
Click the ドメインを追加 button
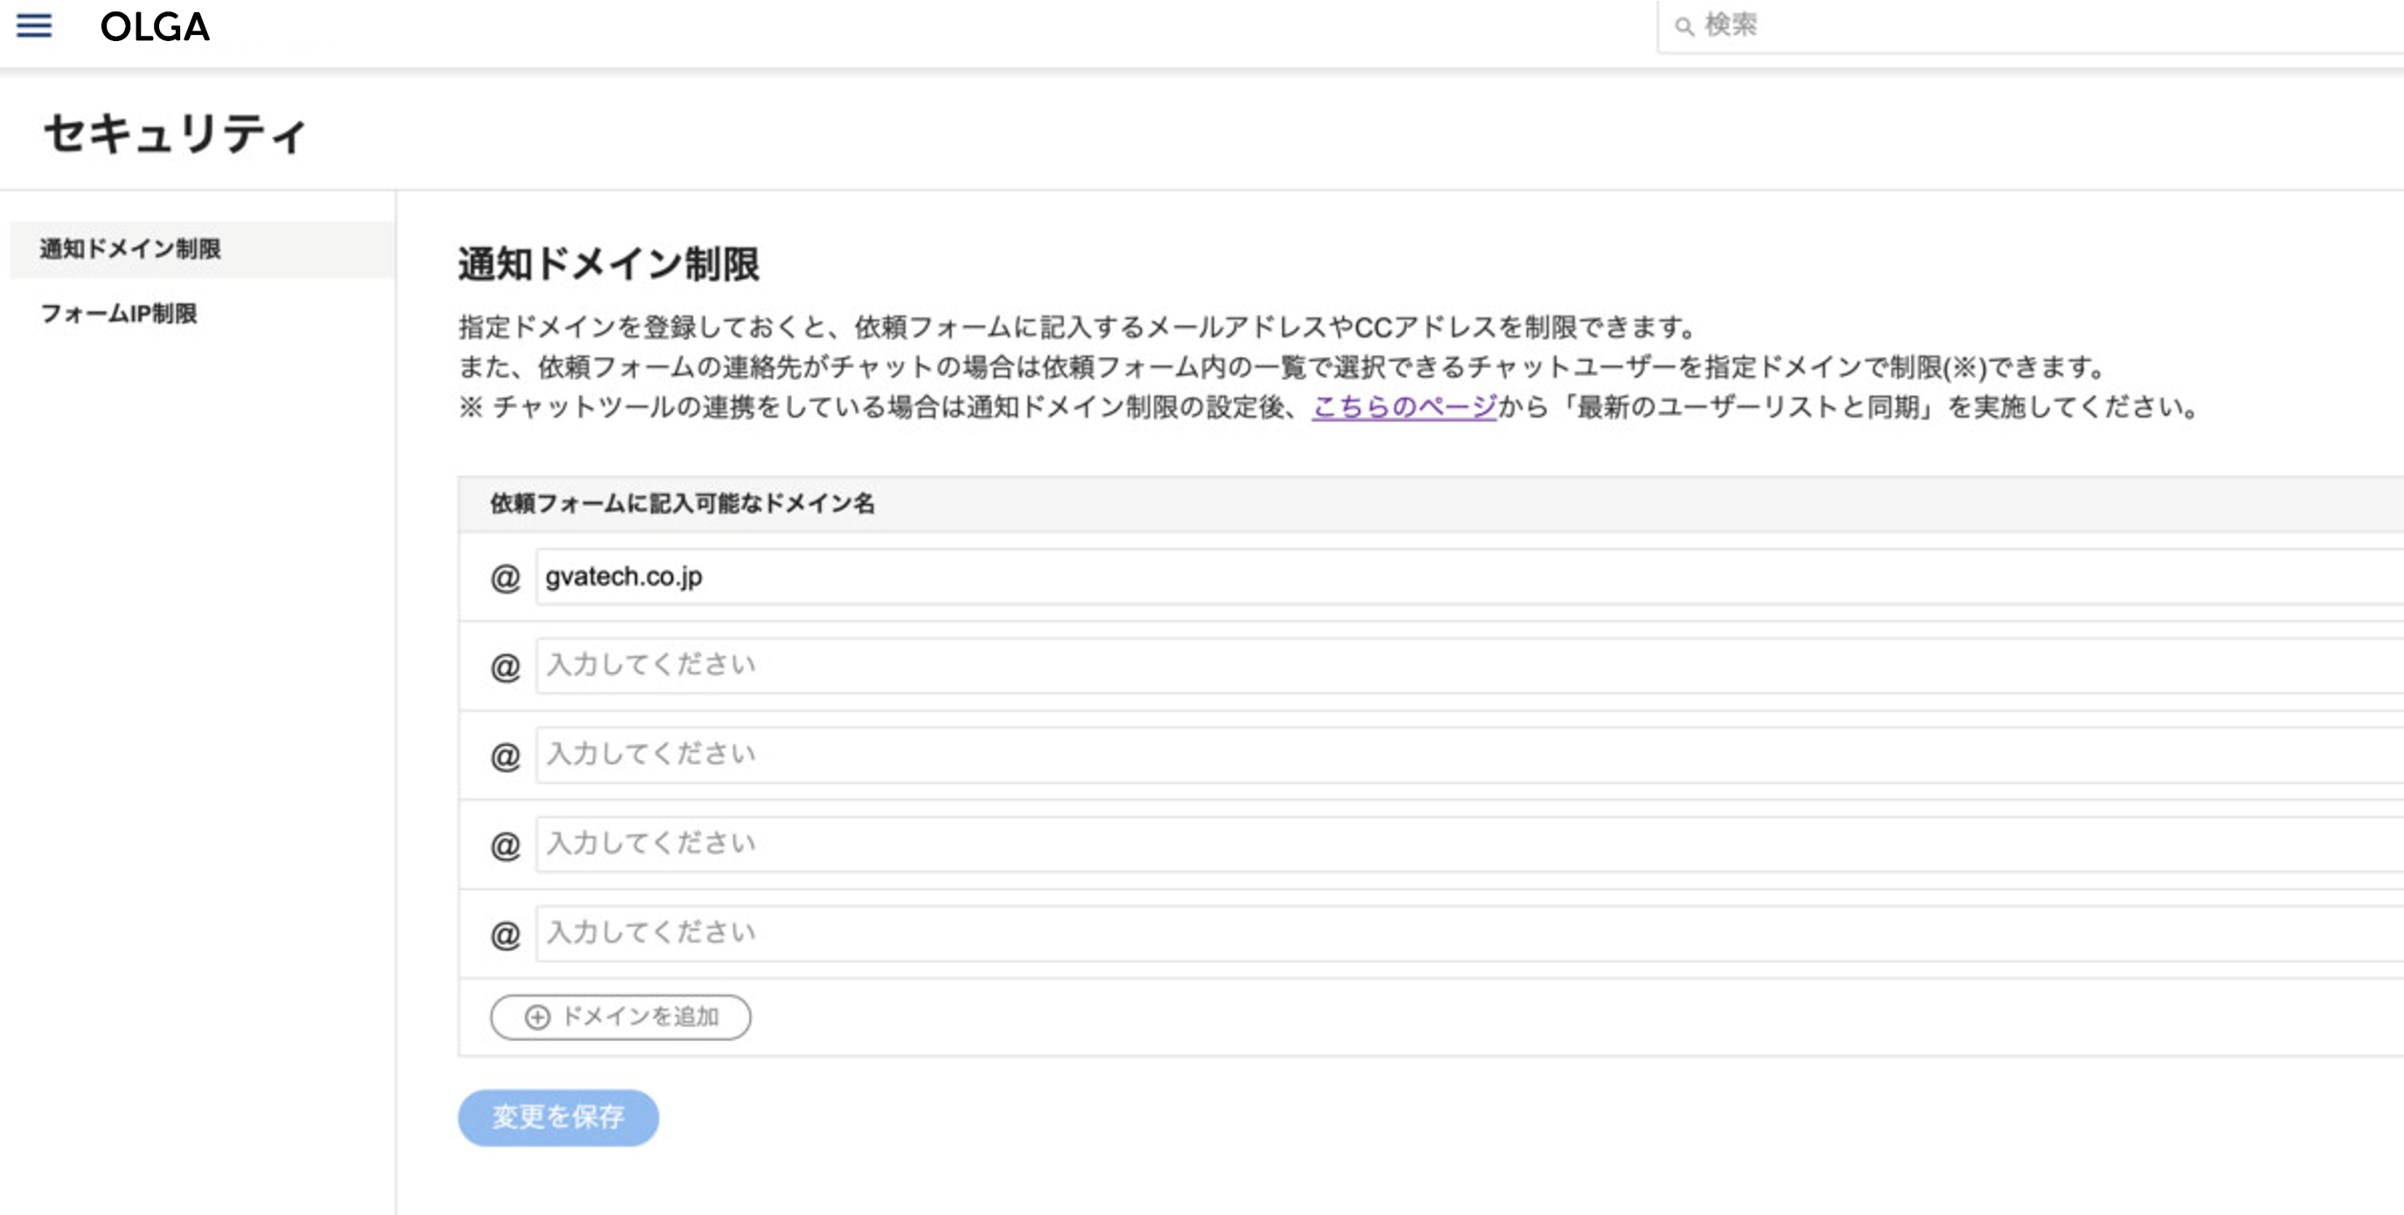621,1017
